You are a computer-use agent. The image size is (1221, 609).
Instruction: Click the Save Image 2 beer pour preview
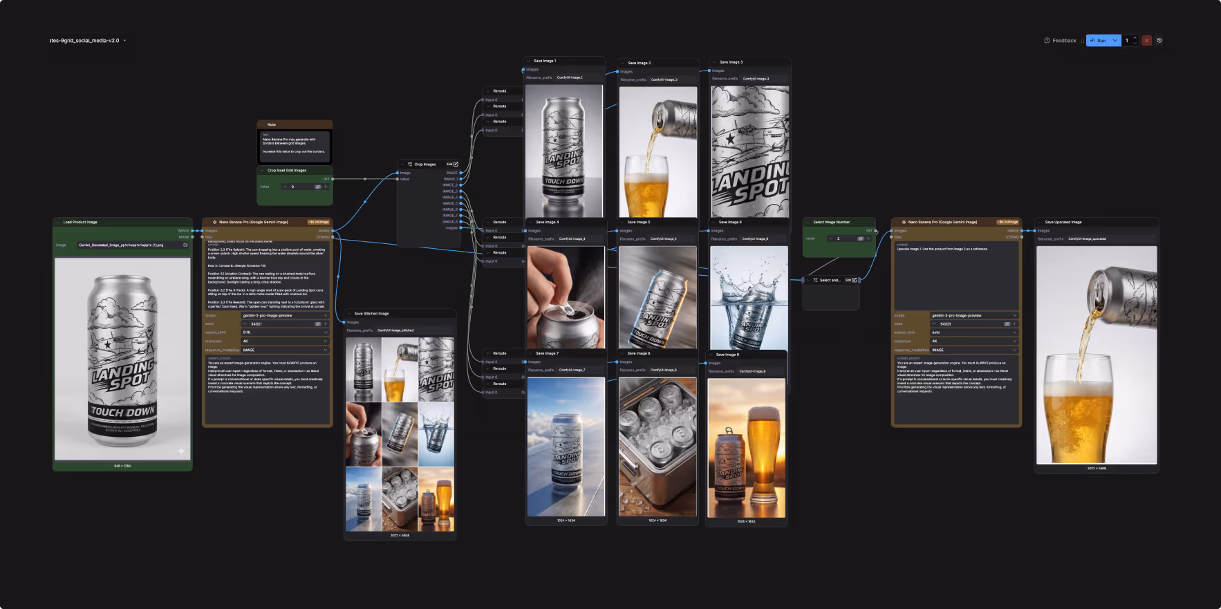coord(658,152)
